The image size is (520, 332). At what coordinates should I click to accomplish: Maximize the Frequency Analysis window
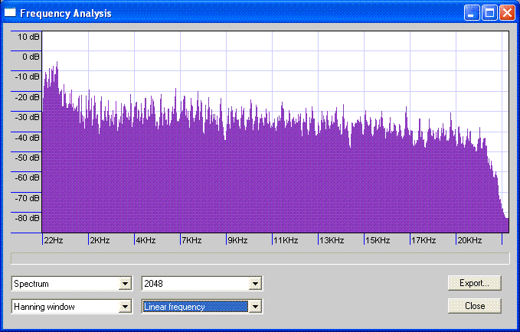(489, 13)
